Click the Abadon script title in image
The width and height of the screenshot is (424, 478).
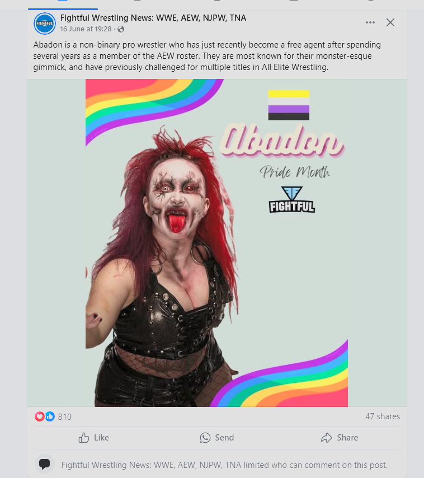282,141
